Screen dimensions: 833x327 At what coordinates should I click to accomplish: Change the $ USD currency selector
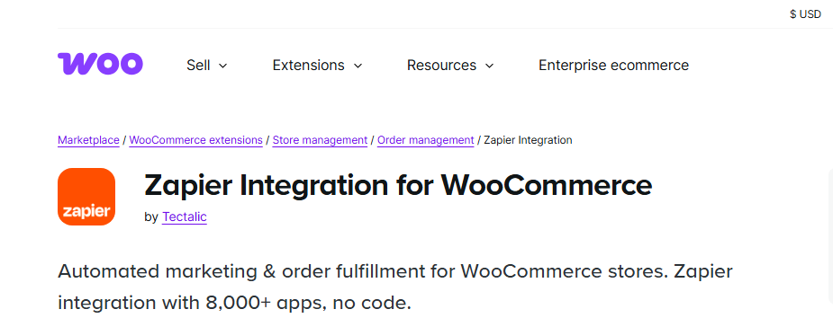(x=805, y=14)
